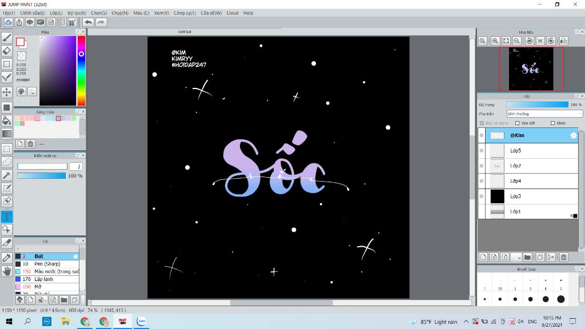Adjust the Độ trong opacity slider
Image resolution: width=585 pixels, height=329 pixels.
(x=537, y=105)
